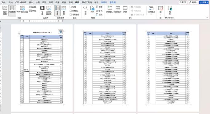Choose Page Width zoom (页宽)
Viewport: 210px width, 114px height.
99,14
